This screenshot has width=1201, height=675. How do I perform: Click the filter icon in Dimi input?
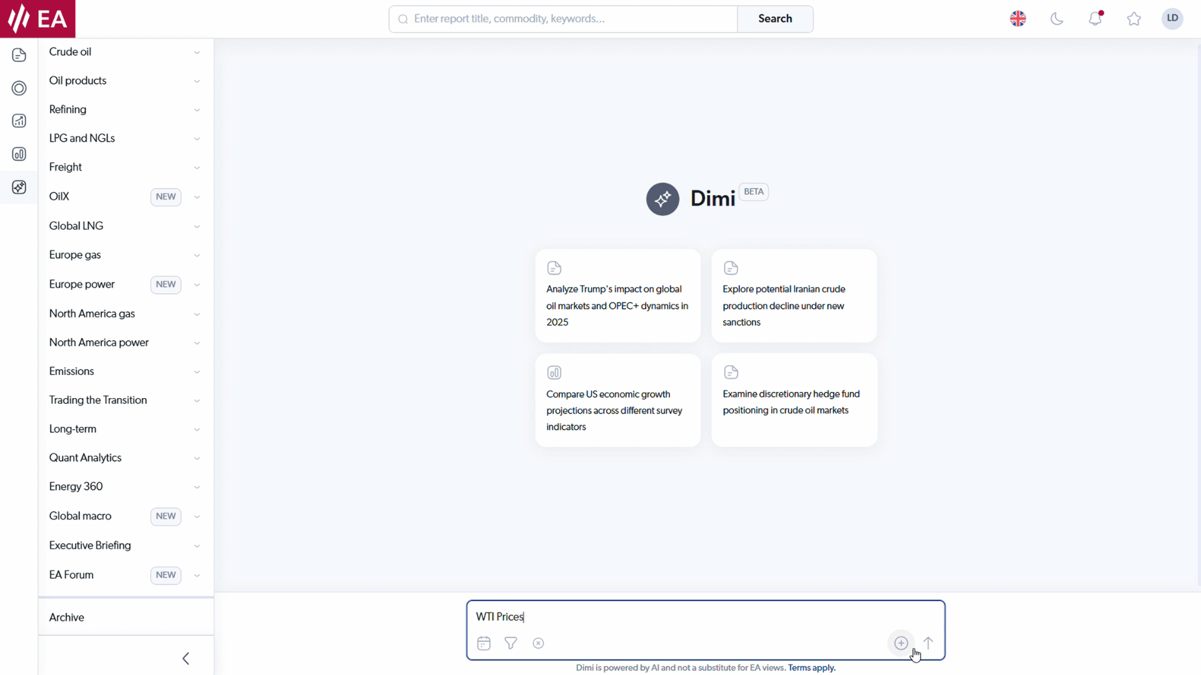(510, 643)
